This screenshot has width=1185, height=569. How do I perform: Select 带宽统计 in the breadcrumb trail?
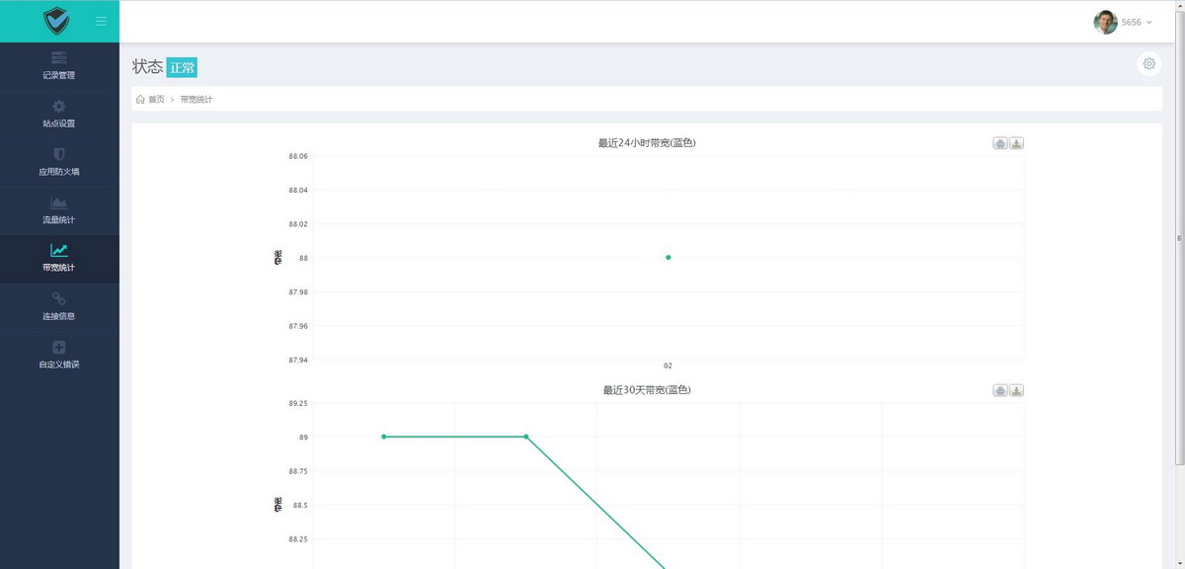point(195,99)
